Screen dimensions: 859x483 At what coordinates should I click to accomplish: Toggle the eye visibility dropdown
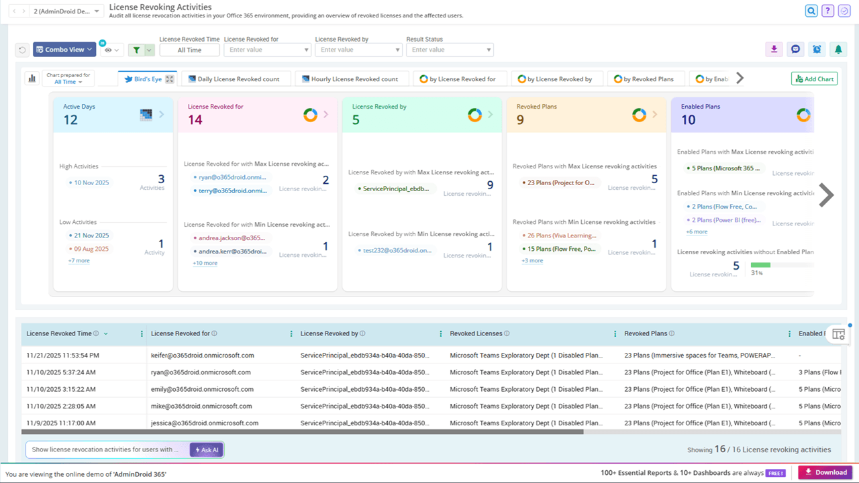click(x=112, y=50)
